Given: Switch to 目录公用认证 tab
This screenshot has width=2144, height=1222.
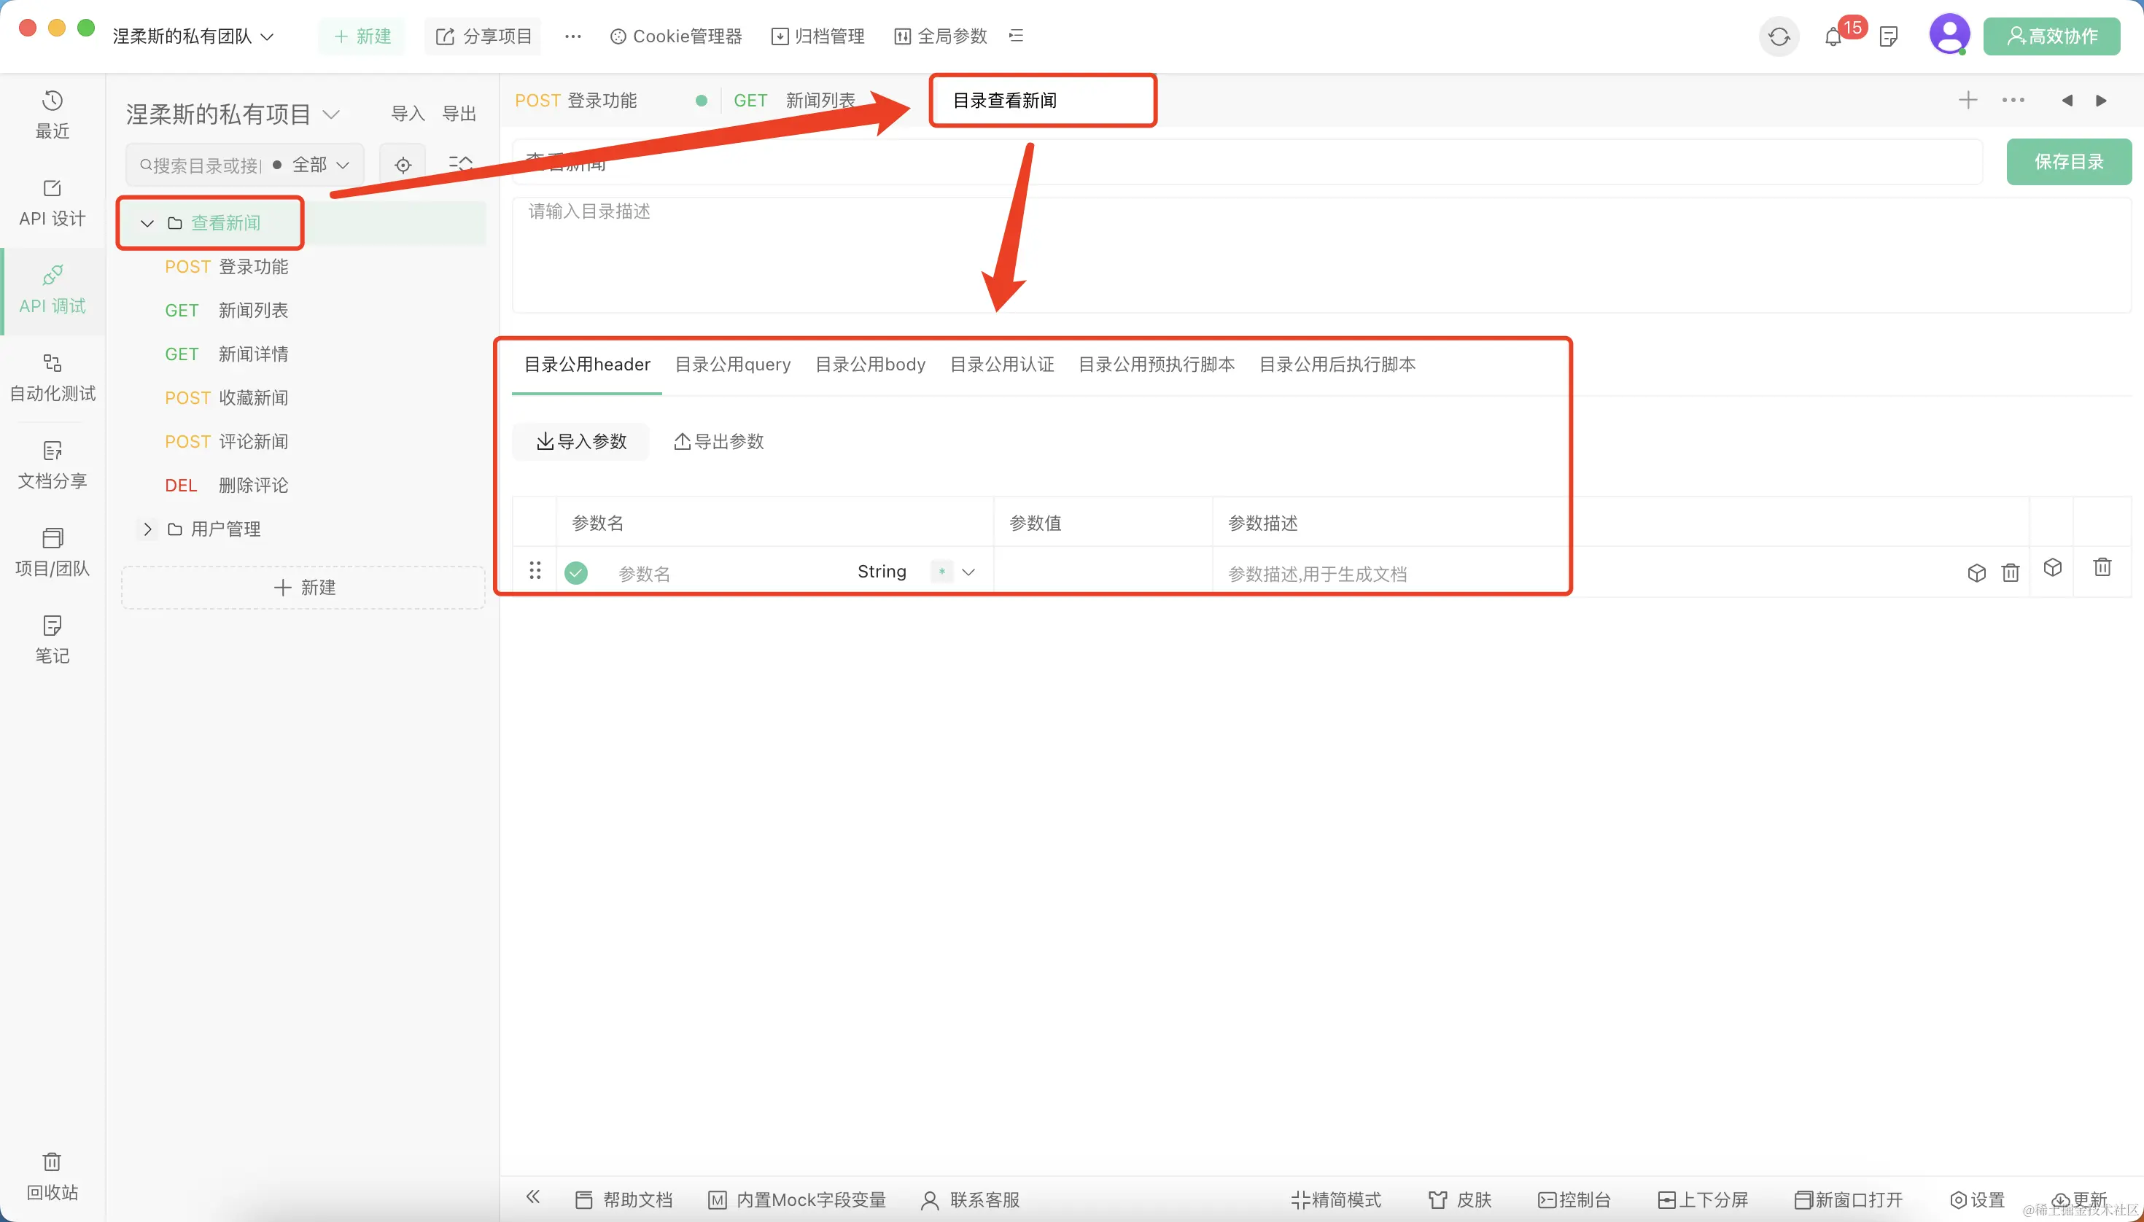Looking at the screenshot, I should [x=1001, y=365].
